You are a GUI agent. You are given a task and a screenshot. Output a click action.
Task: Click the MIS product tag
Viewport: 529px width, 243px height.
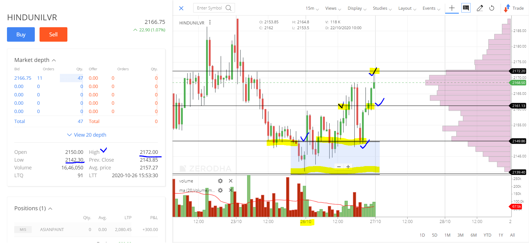click(23, 229)
